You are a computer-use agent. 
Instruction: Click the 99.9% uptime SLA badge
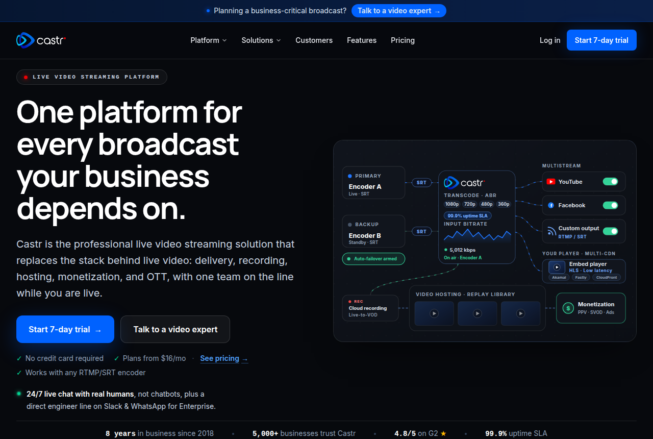[468, 215]
